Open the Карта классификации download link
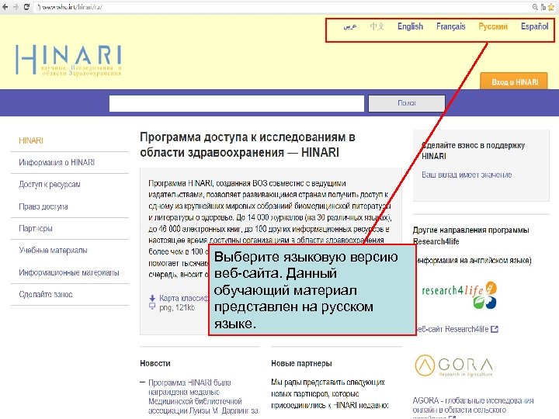This screenshot has height=419, width=559. [183, 298]
